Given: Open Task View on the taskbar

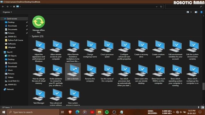Looking at the screenshot, I should coord(62,112).
